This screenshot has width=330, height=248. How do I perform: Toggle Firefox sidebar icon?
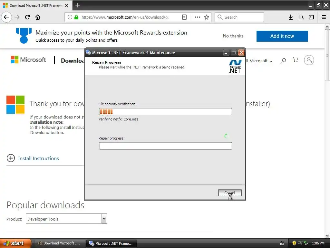tap(311, 17)
